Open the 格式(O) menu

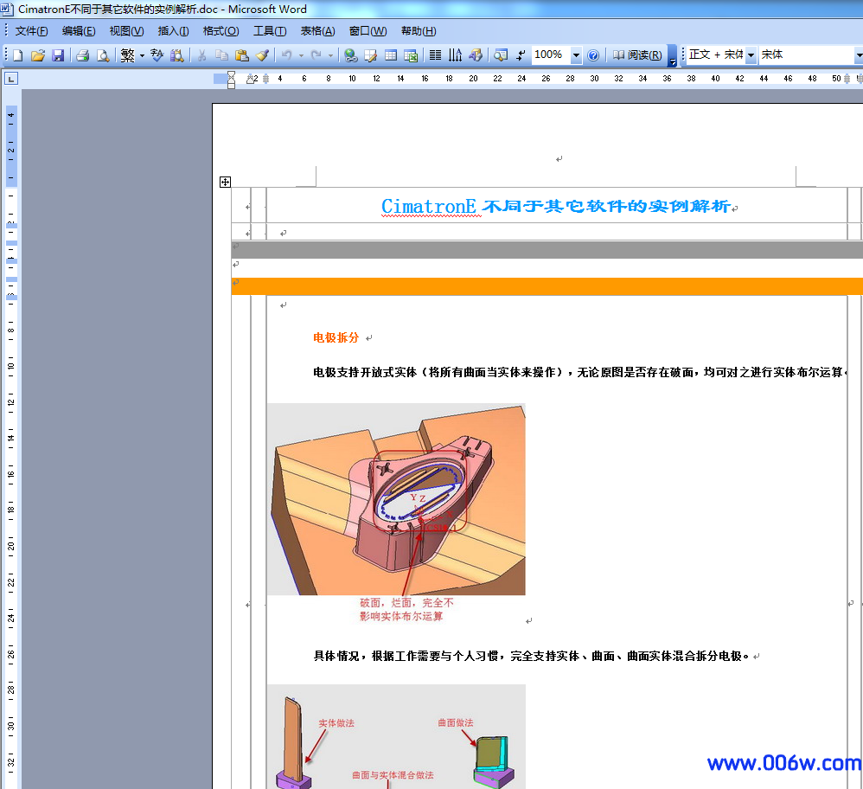coord(221,31)
